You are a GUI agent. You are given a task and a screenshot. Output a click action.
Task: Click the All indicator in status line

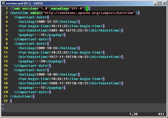click(x=161, y=114)
